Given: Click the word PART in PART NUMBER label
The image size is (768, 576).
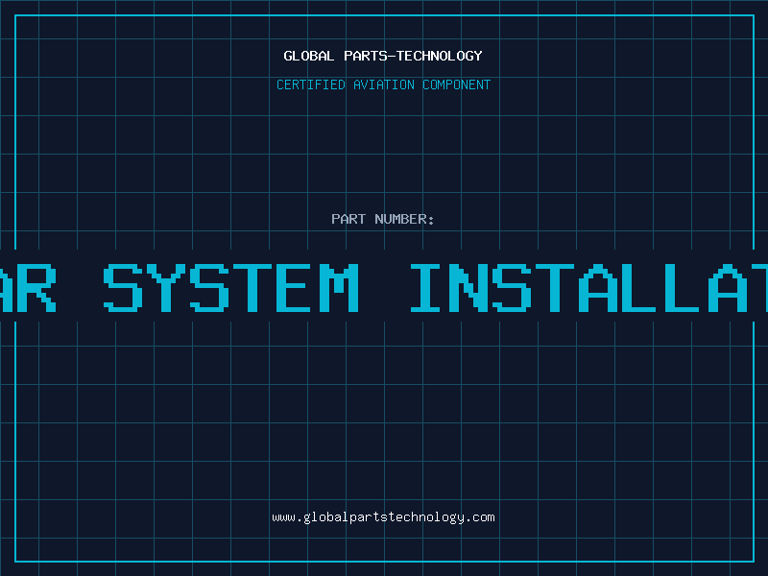Looking at the screenshot, I should tap(348, 219).
